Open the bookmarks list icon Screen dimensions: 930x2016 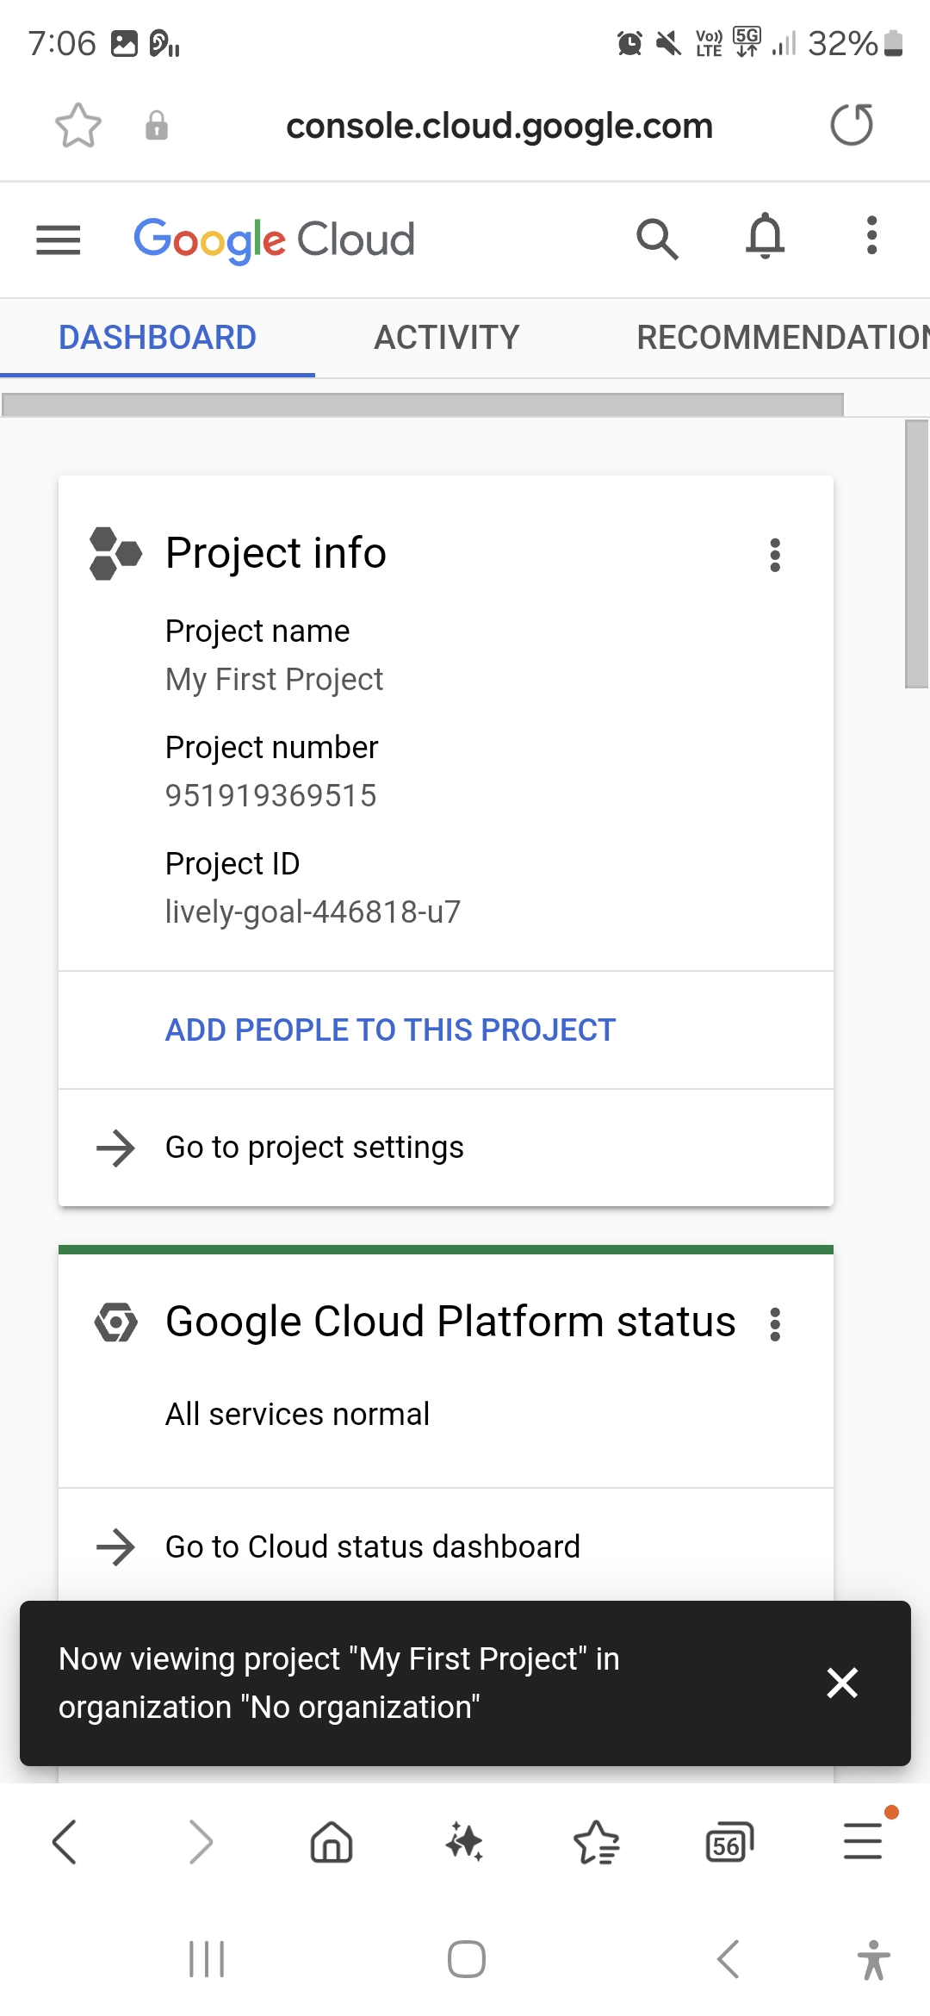[x=596, y=1843]
